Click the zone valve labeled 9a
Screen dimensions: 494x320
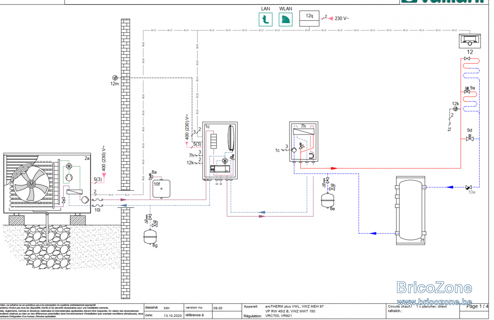(468, 90)
